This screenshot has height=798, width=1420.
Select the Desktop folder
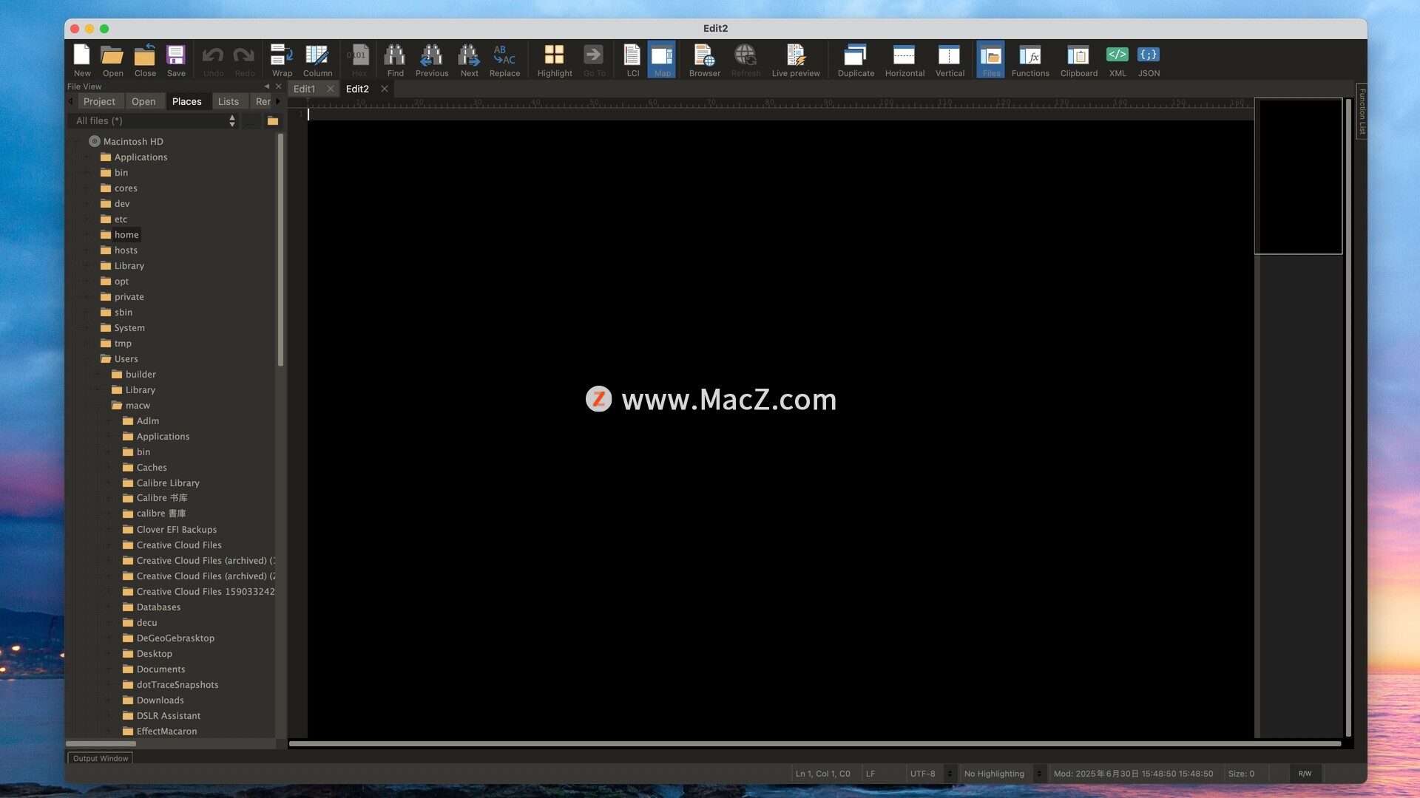point(154,654)
